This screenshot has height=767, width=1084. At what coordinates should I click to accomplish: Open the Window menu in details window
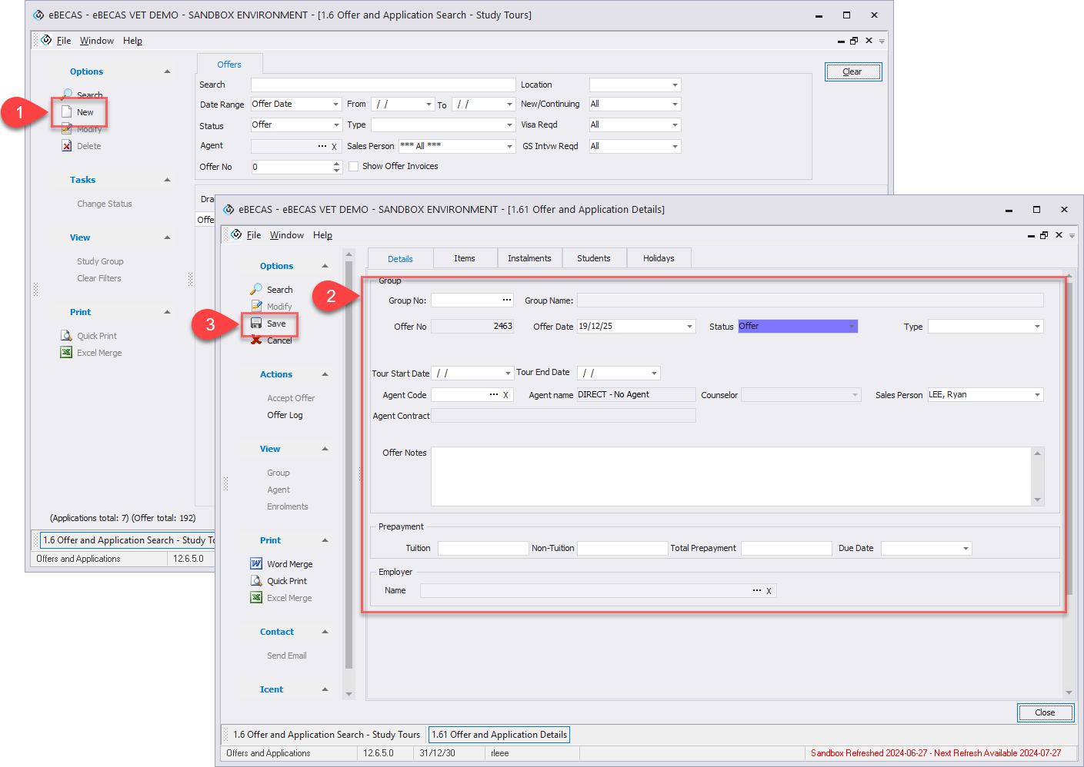(286, 235)
